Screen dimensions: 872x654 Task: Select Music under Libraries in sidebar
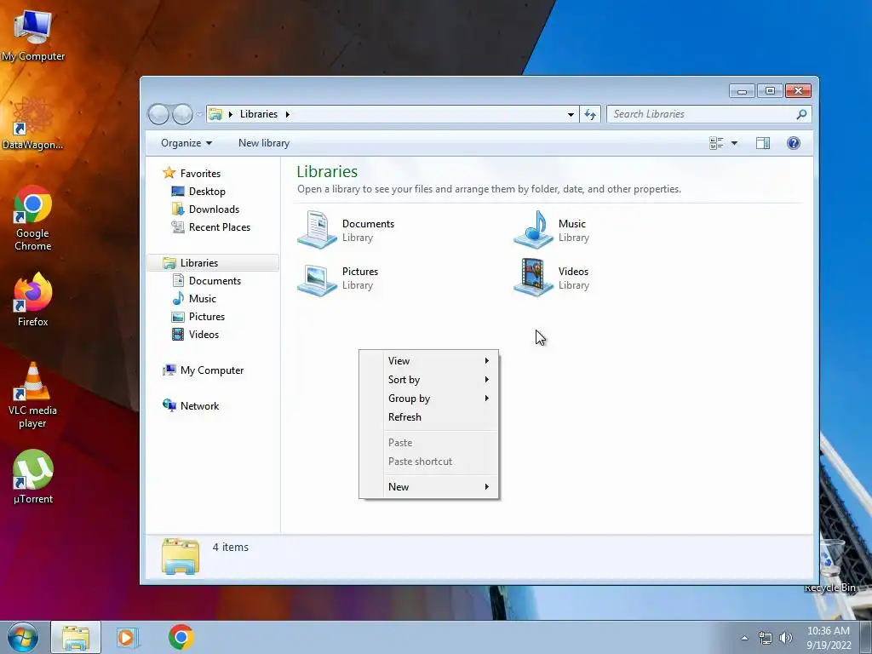click(202, 299)
